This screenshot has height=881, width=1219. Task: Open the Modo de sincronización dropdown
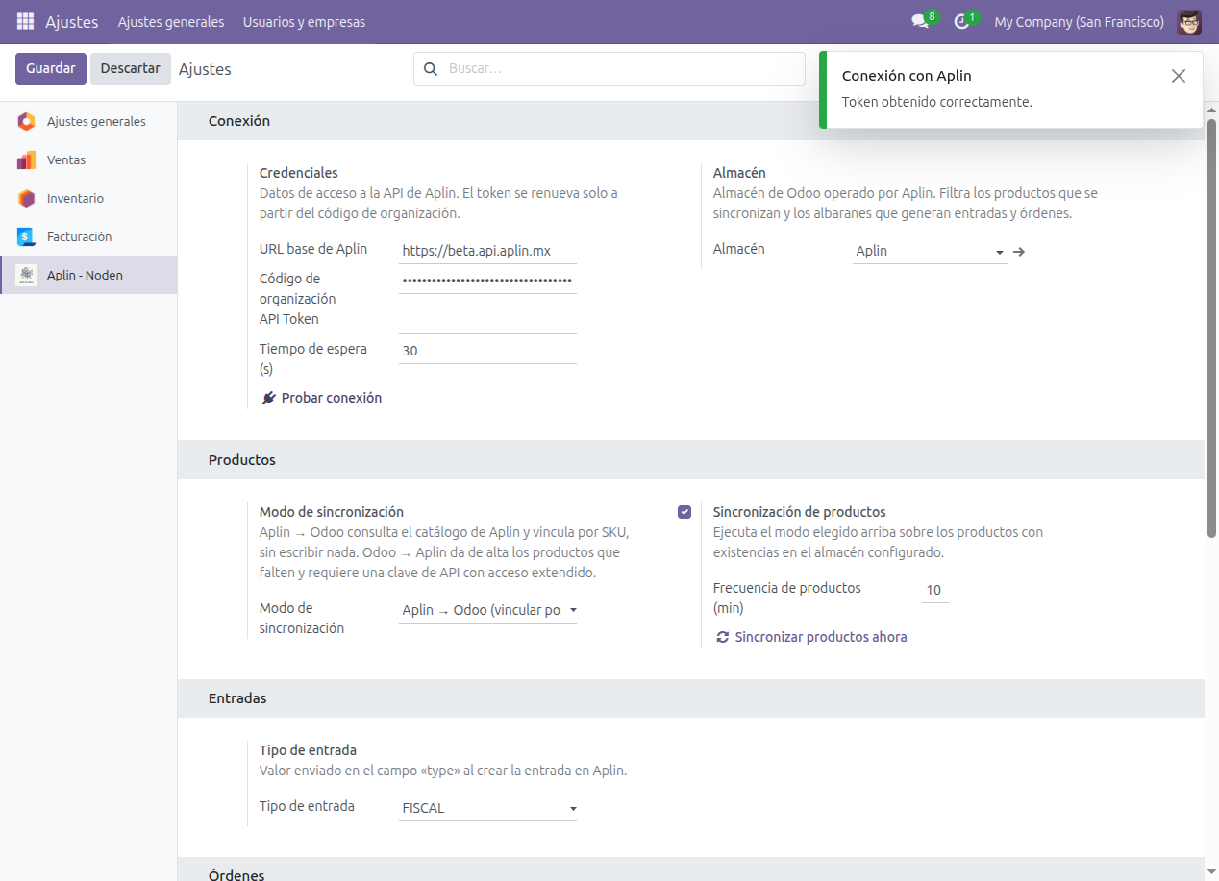pyautogui.click(x=488, y=610)
